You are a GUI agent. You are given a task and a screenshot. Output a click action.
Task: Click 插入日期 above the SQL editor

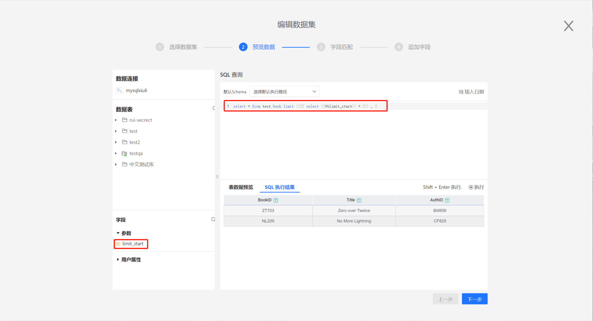pyautogui.click(x=471, y=92)
